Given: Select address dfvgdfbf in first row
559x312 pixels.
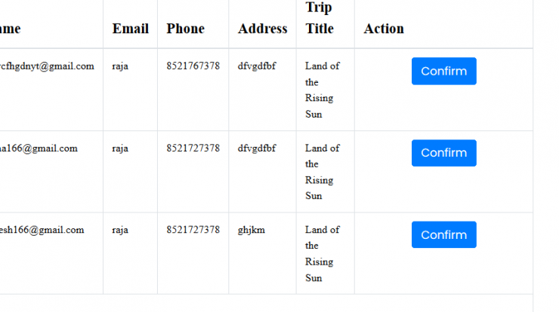Looking at the screenshot, I should coord(257,66).
